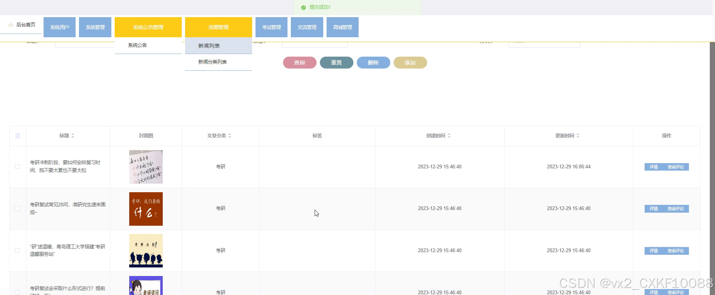The image size is (715, 295).
Task: Open the purple 考研资讯 cover thumbnail
Action: pos(146,285)
